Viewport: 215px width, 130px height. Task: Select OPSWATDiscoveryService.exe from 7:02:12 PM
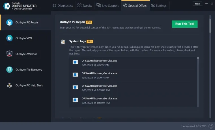tap(133, 63)
